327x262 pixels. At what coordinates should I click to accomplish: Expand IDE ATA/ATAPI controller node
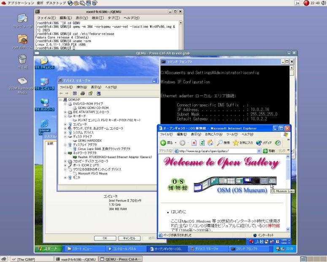[65, 112]
